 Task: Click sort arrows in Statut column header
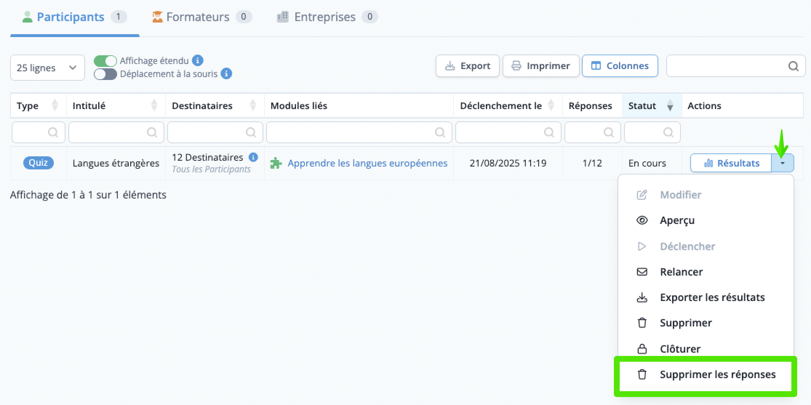point(670,106)
